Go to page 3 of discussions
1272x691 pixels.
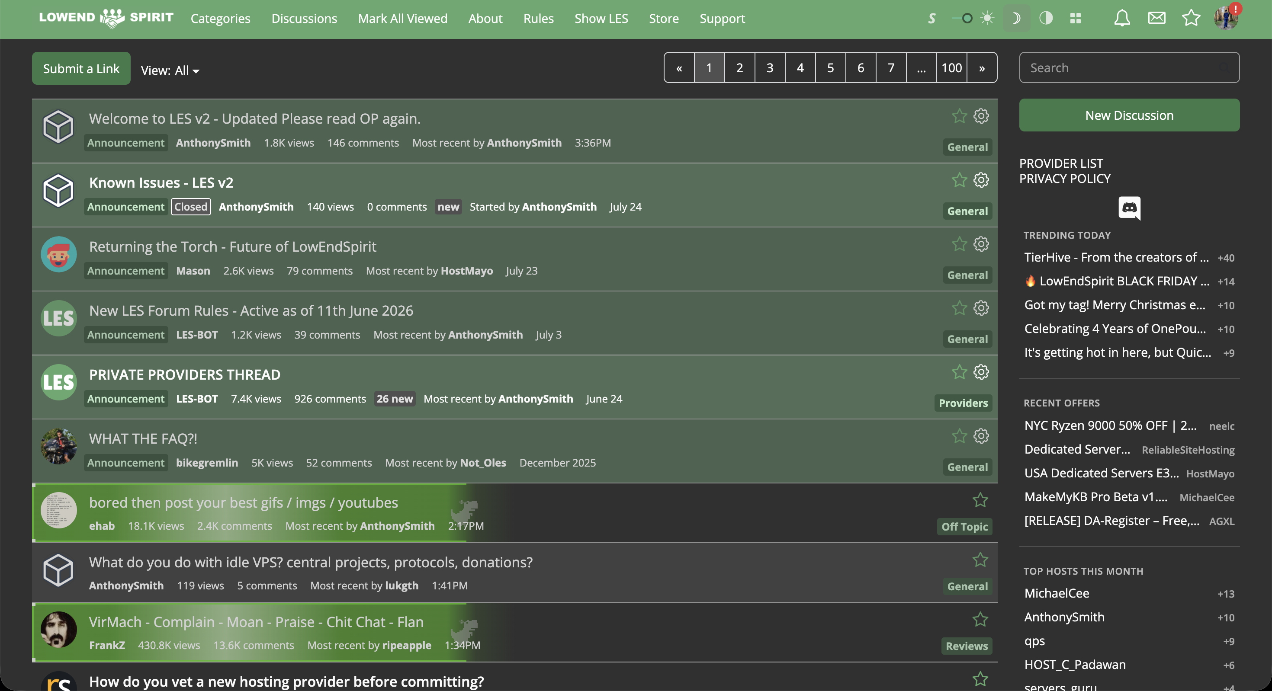[769, 67]
